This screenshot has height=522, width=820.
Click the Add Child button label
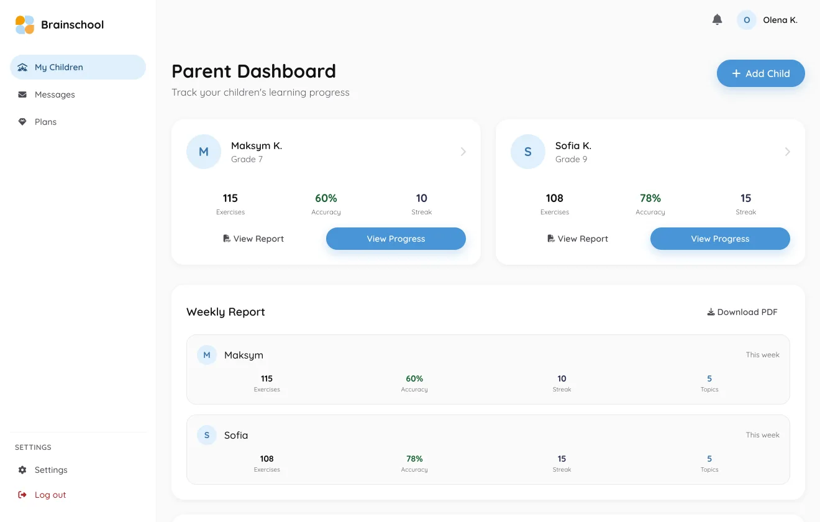[x=768, y=73]
